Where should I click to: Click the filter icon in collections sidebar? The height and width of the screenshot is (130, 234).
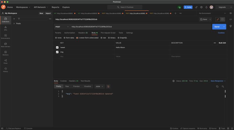pyautogui.click(x=19, y=19)
